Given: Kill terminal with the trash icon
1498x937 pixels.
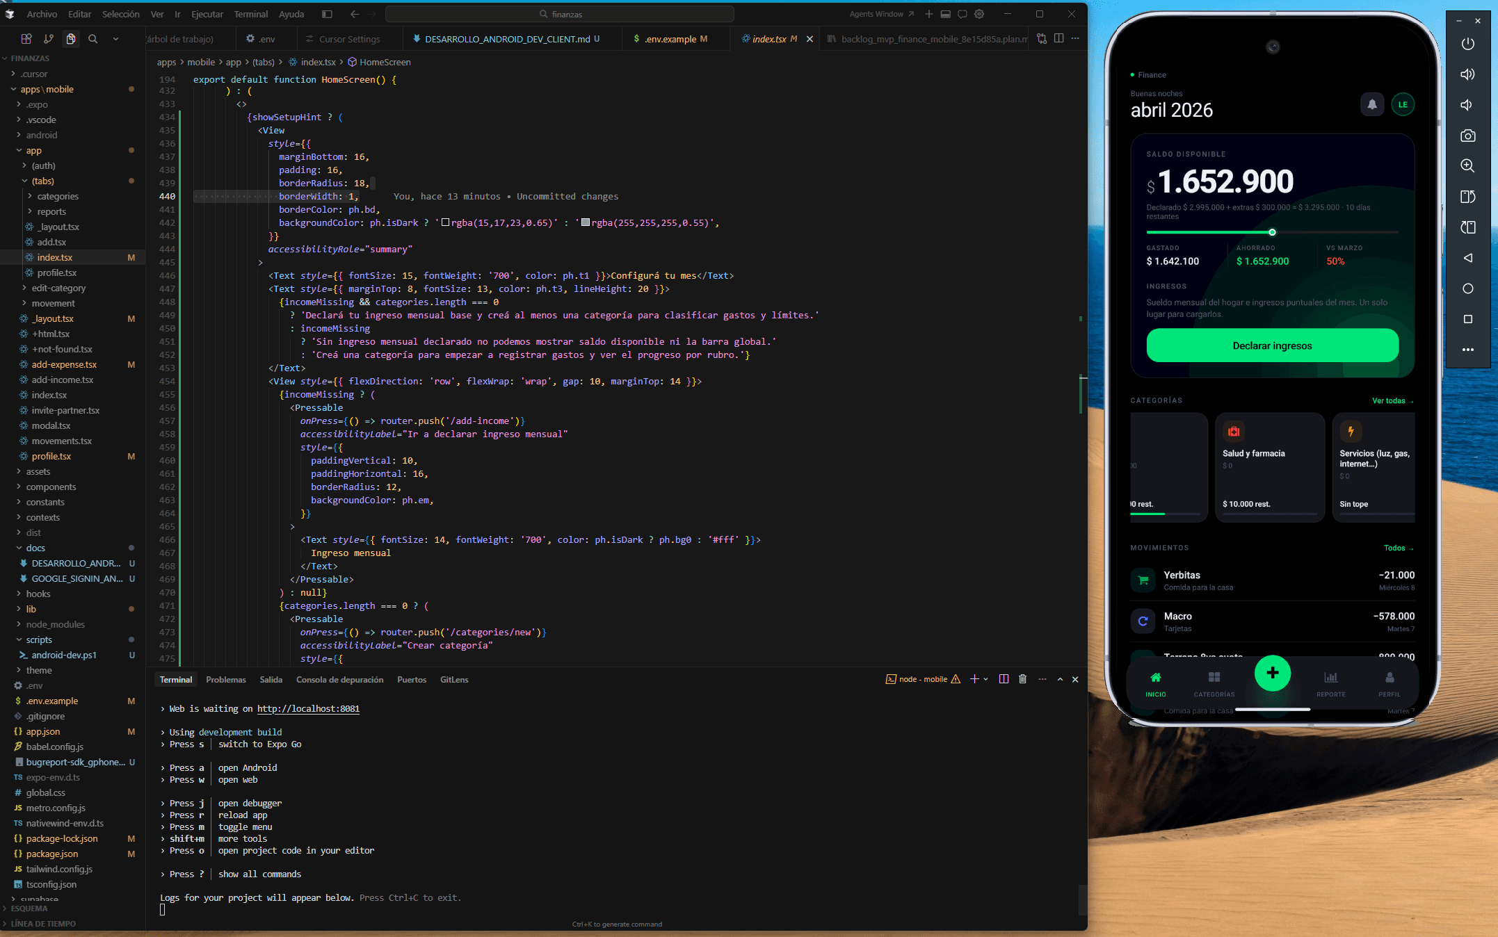Looking at the screenshot, I should click(1022, 679).
